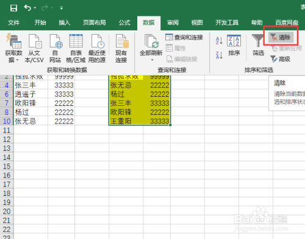The height and width of the screenshot is (239, 305).
Task: Select left table cell 张无忌
Action: tap(30, 121)
